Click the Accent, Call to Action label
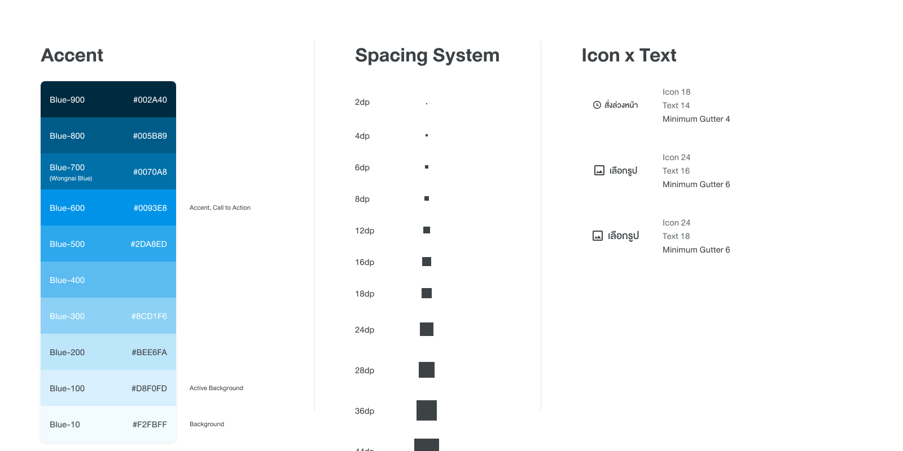This screenshot has width=903, height=451. point(220,207)
